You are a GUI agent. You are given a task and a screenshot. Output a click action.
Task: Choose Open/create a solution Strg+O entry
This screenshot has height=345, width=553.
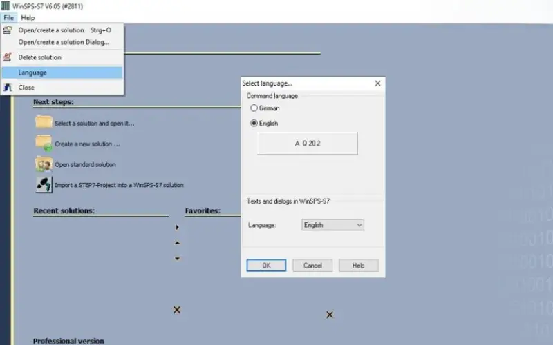point(62,30)
